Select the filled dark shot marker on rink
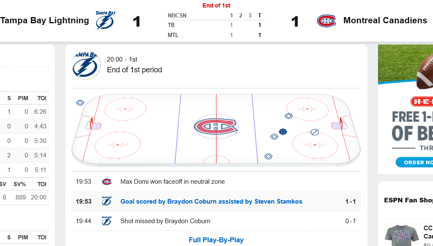433x246 pixels. pyautogui.click(x=283, y=132)
